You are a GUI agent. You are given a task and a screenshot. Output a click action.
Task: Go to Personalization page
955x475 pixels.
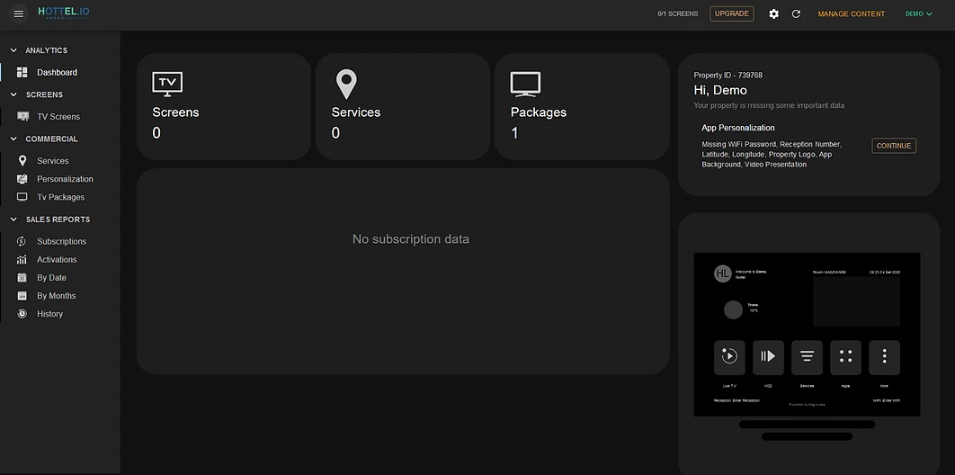coord(65,179)
